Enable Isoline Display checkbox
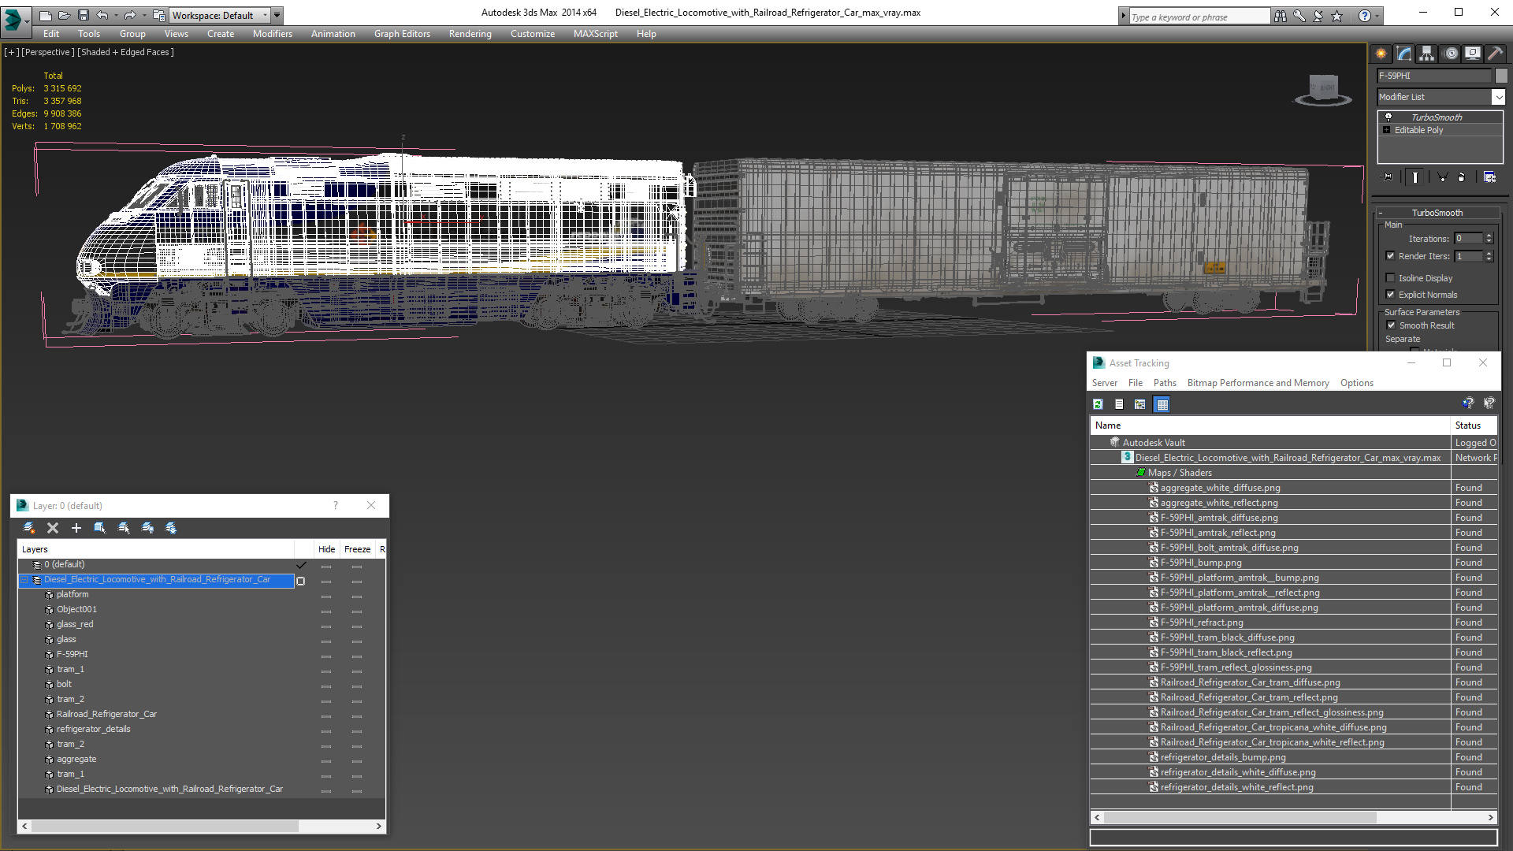This screenshot has height=851, width=1513. 1391,278
